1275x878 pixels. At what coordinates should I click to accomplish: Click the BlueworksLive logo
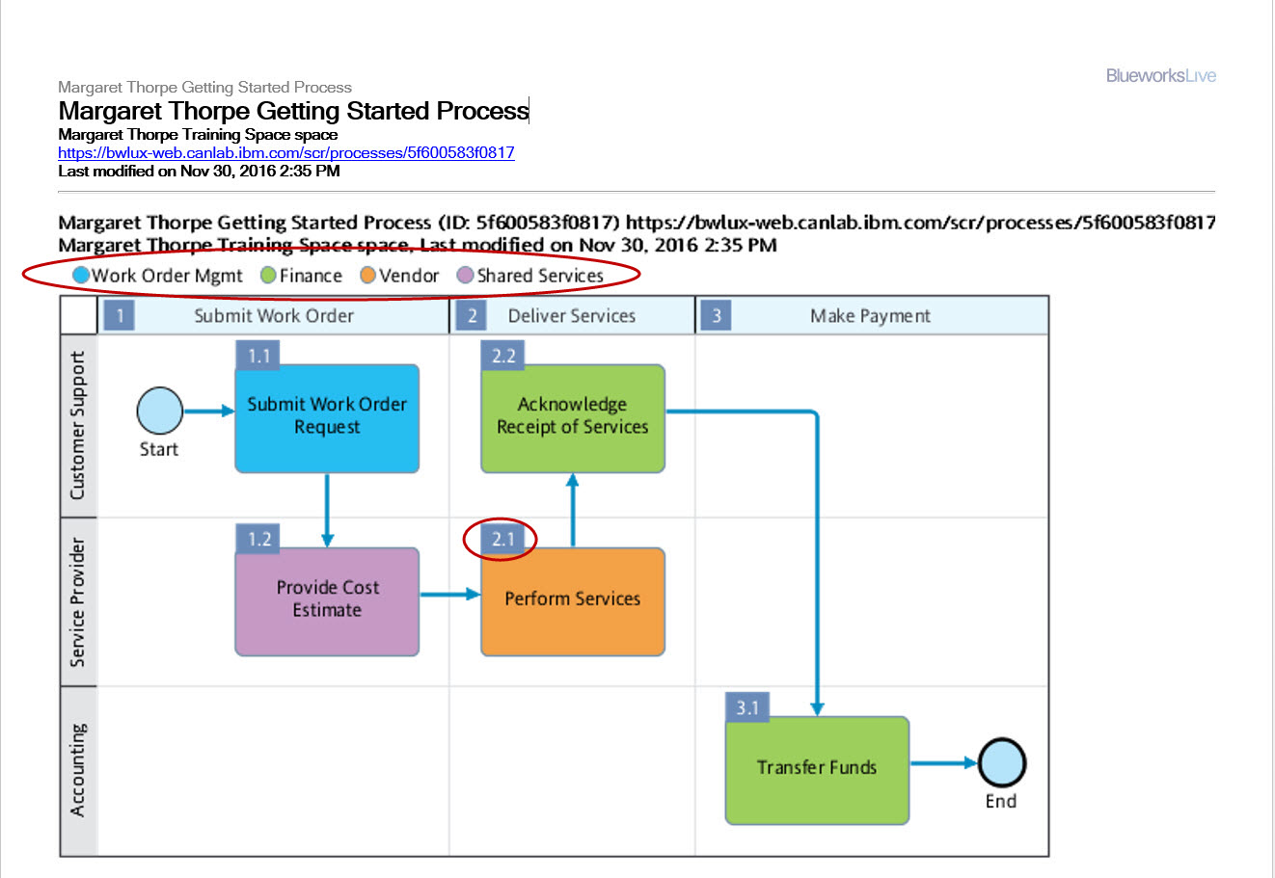(x=1160, y=75)
